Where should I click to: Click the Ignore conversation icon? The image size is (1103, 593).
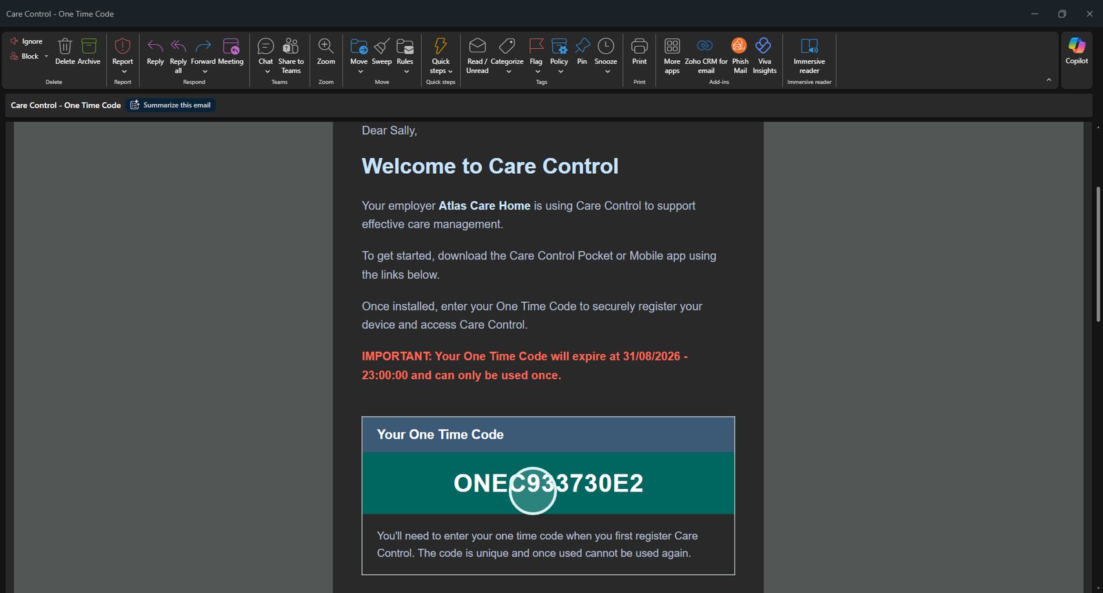point(14,41)
